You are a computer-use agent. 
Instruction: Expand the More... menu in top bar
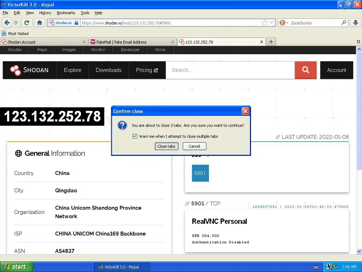[161, 50]
